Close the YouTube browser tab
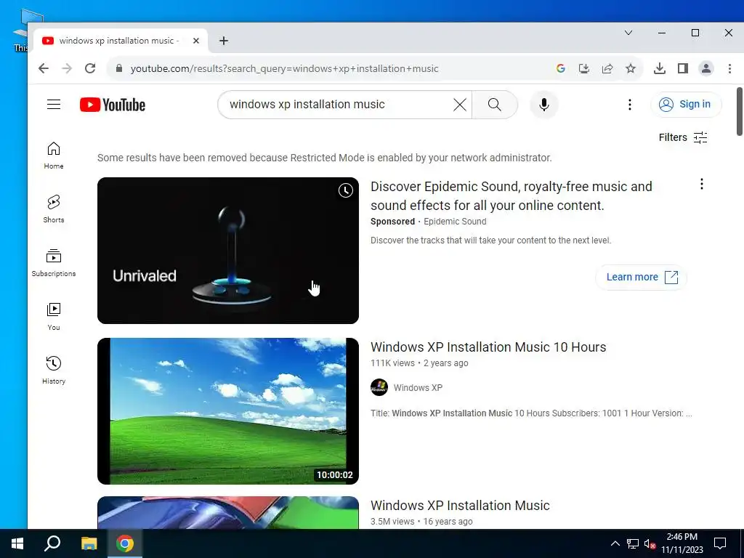Viewport: 744px width, 558px height. pos(196,41)
